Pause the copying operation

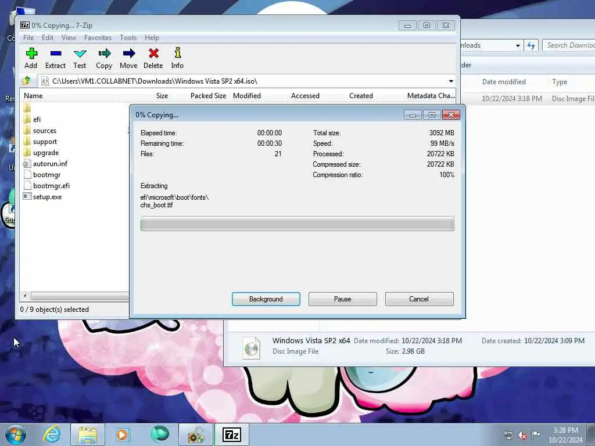tap(343, 299)
